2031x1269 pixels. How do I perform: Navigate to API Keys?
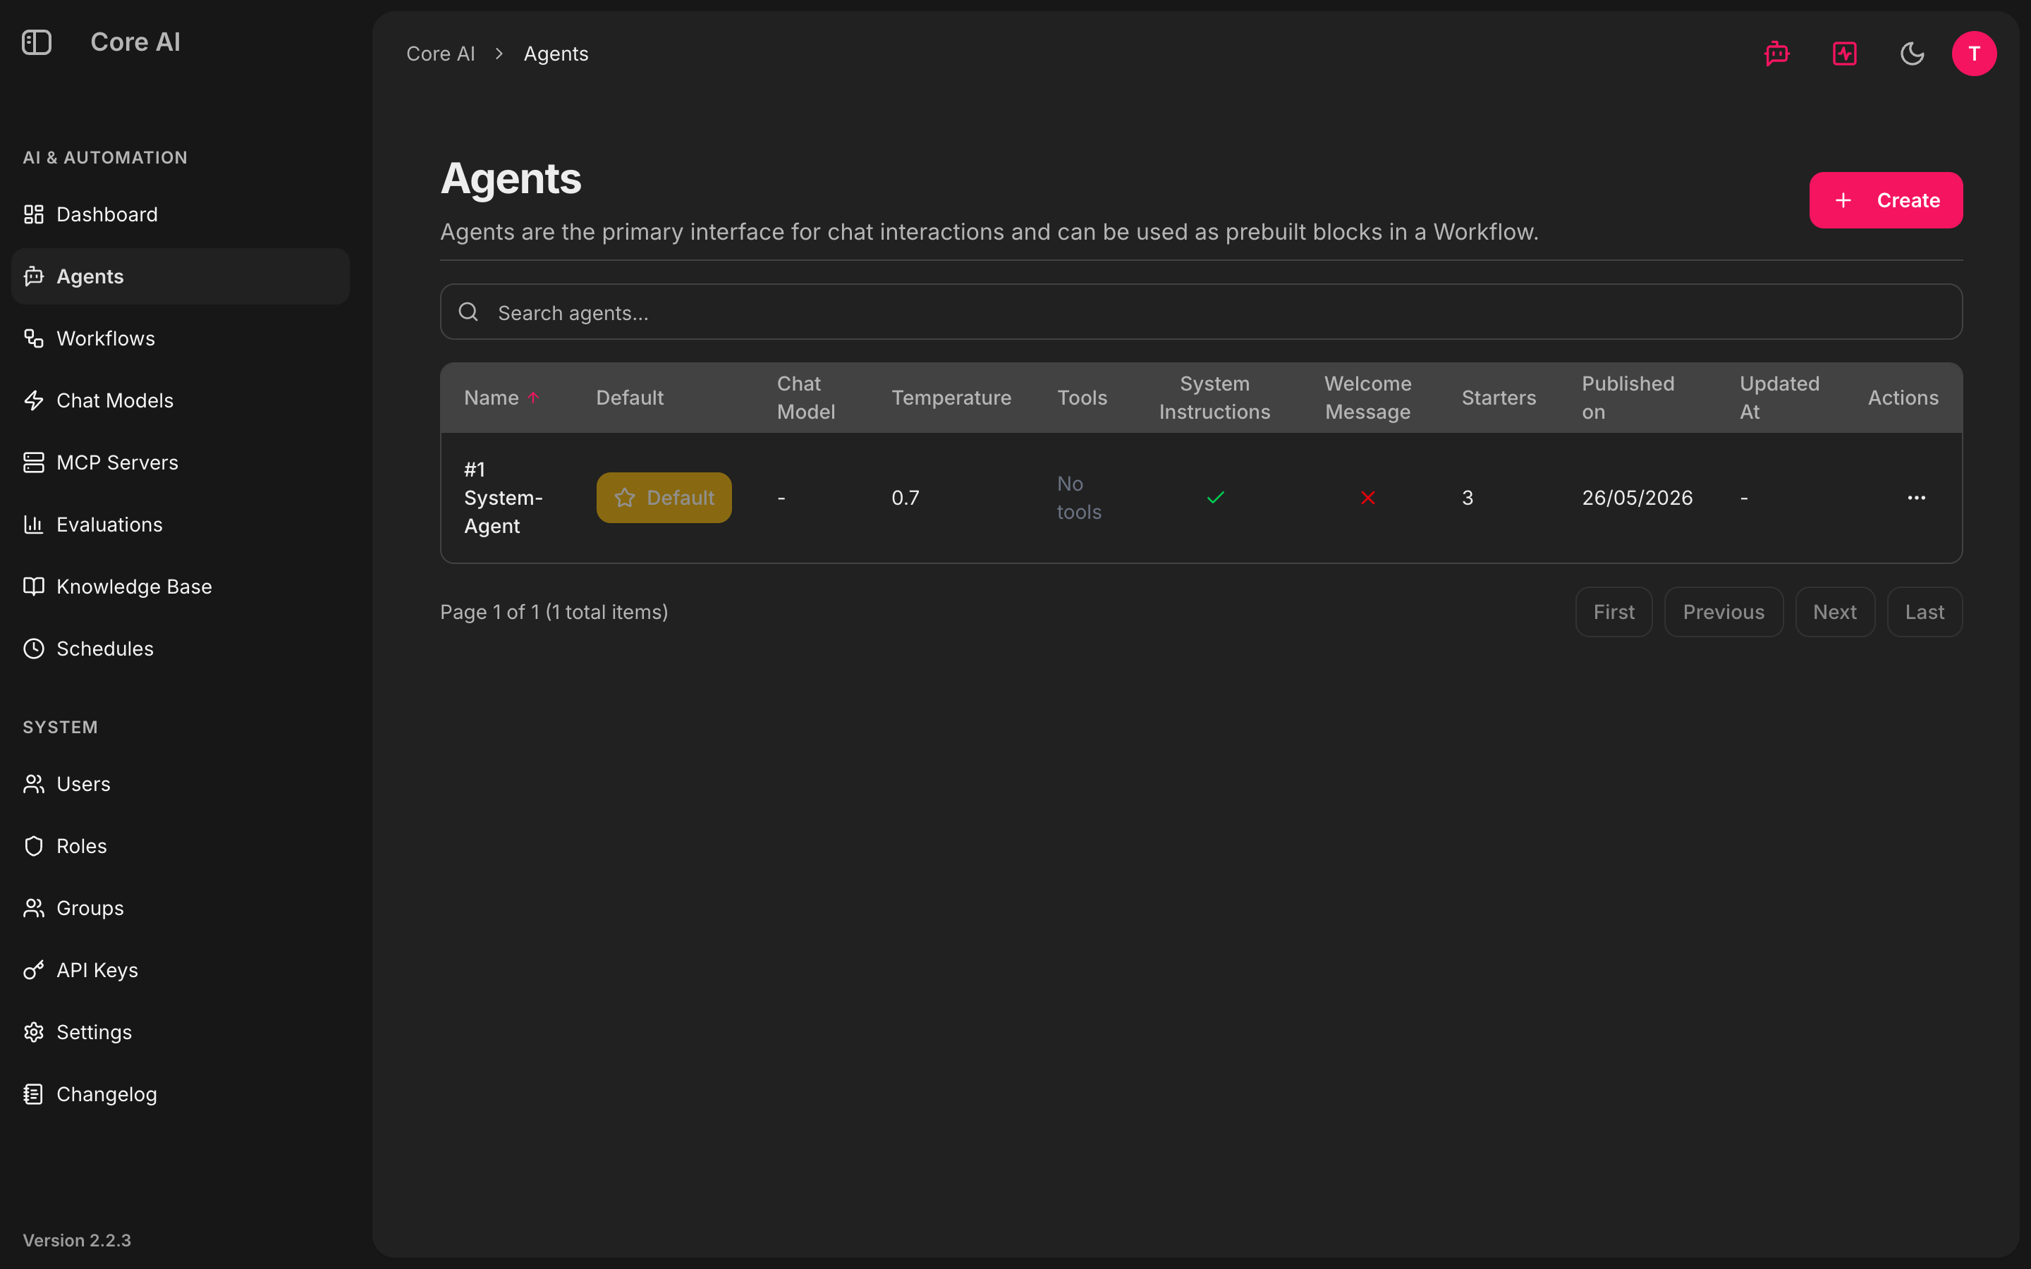click(181, 970)
